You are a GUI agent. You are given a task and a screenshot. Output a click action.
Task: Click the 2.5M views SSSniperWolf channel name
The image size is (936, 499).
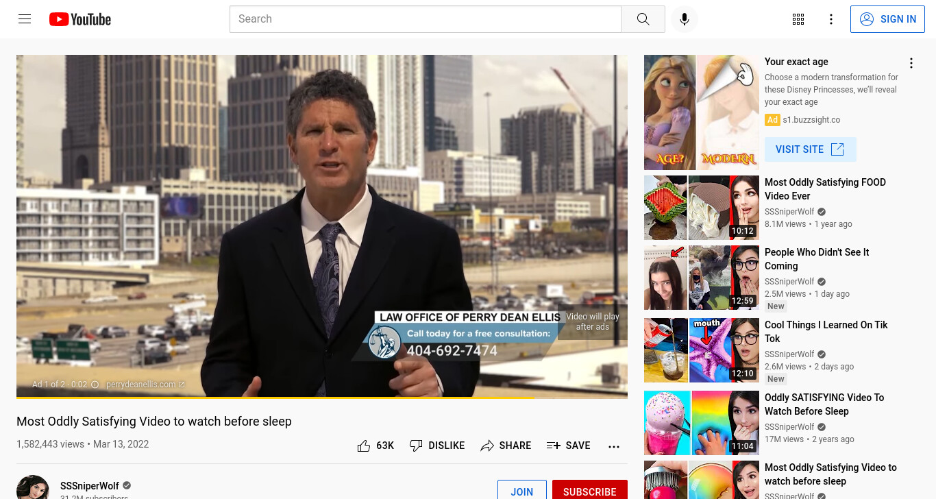click(789, 282)
